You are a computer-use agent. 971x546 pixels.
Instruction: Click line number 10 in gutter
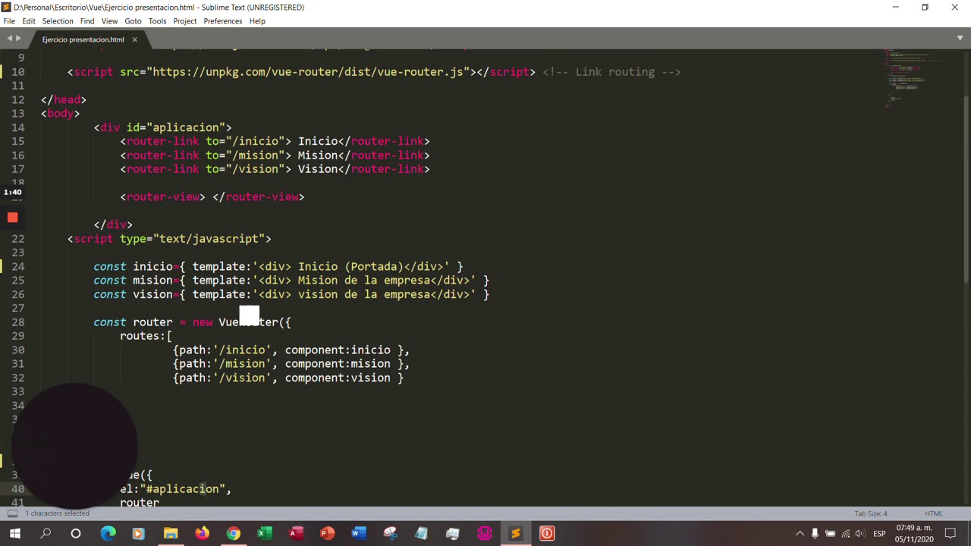(17, 72)
